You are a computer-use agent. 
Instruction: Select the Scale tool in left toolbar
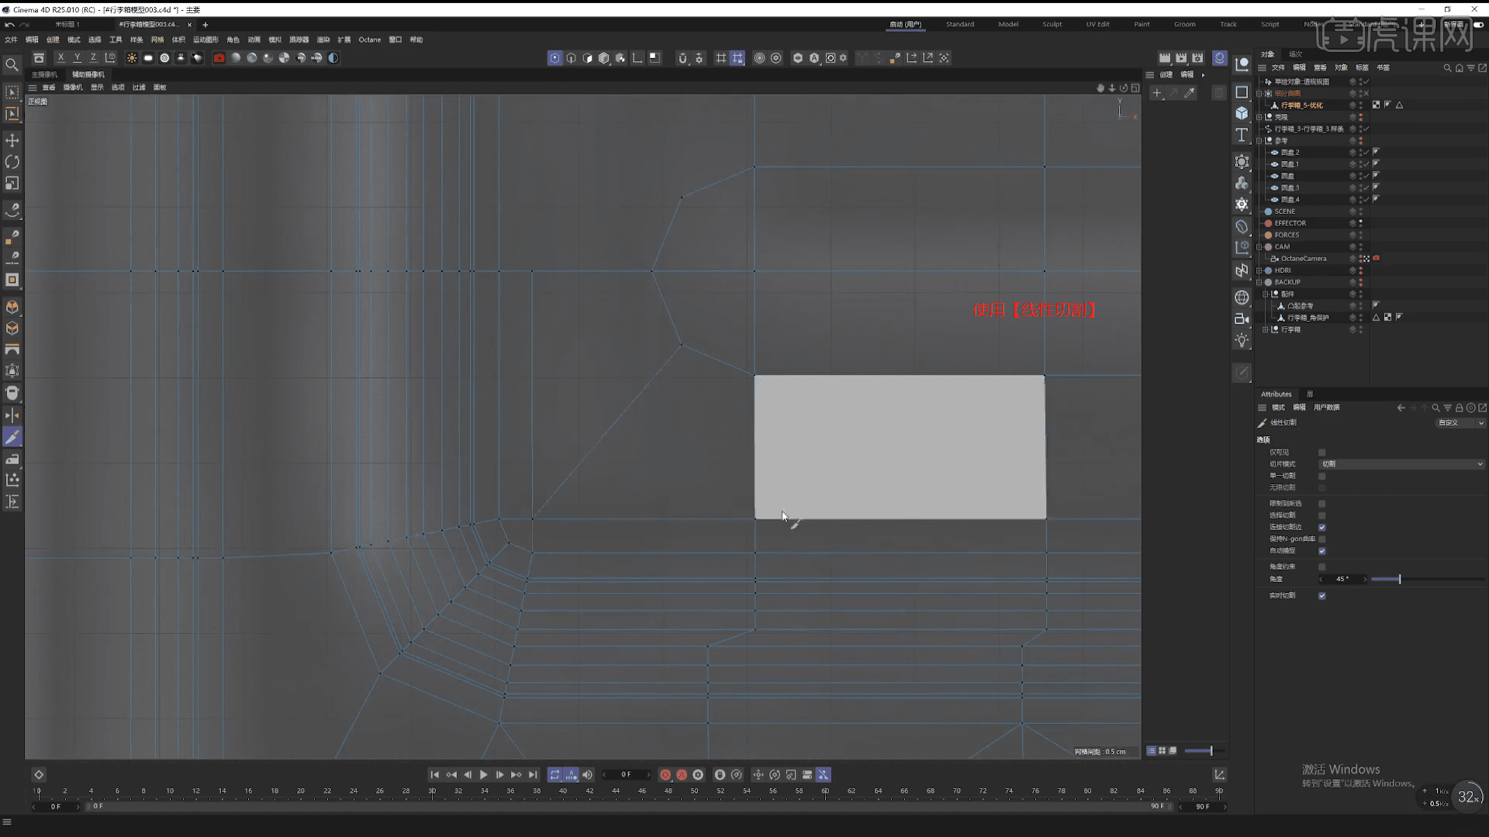coord(12,184)
